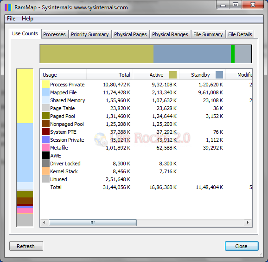Select the Unused row label

click(x=58, y=179)
